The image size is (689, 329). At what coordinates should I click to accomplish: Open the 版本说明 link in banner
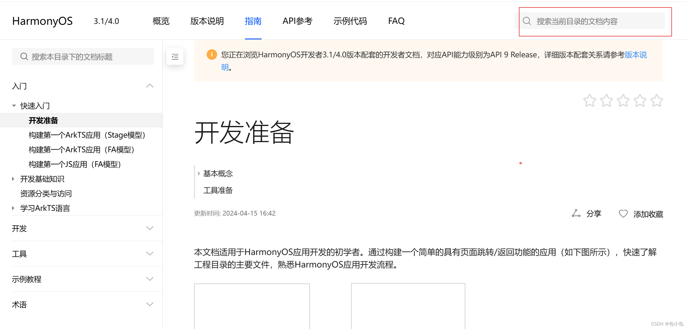(635, 55)
